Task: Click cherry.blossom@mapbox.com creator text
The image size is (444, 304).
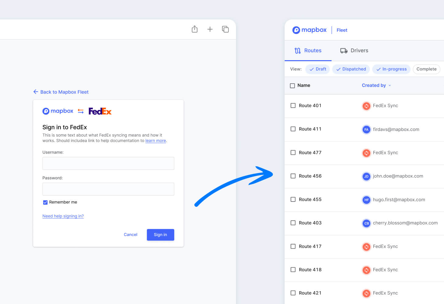Action: coord(405,223)
